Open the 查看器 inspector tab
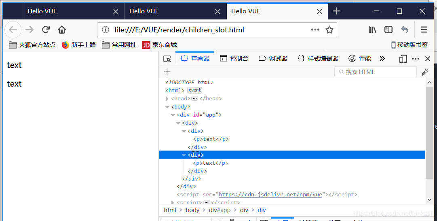Viewport: 437px width, 221px height. [x=195, y=59]
